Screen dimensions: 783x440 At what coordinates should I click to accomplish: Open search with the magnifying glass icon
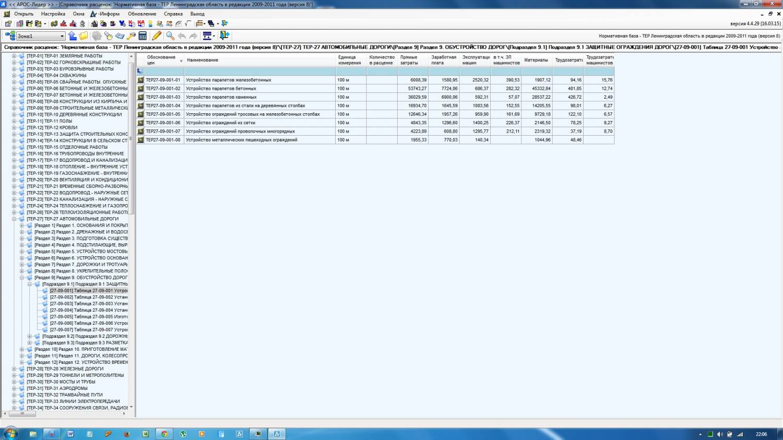coord(170,36)
